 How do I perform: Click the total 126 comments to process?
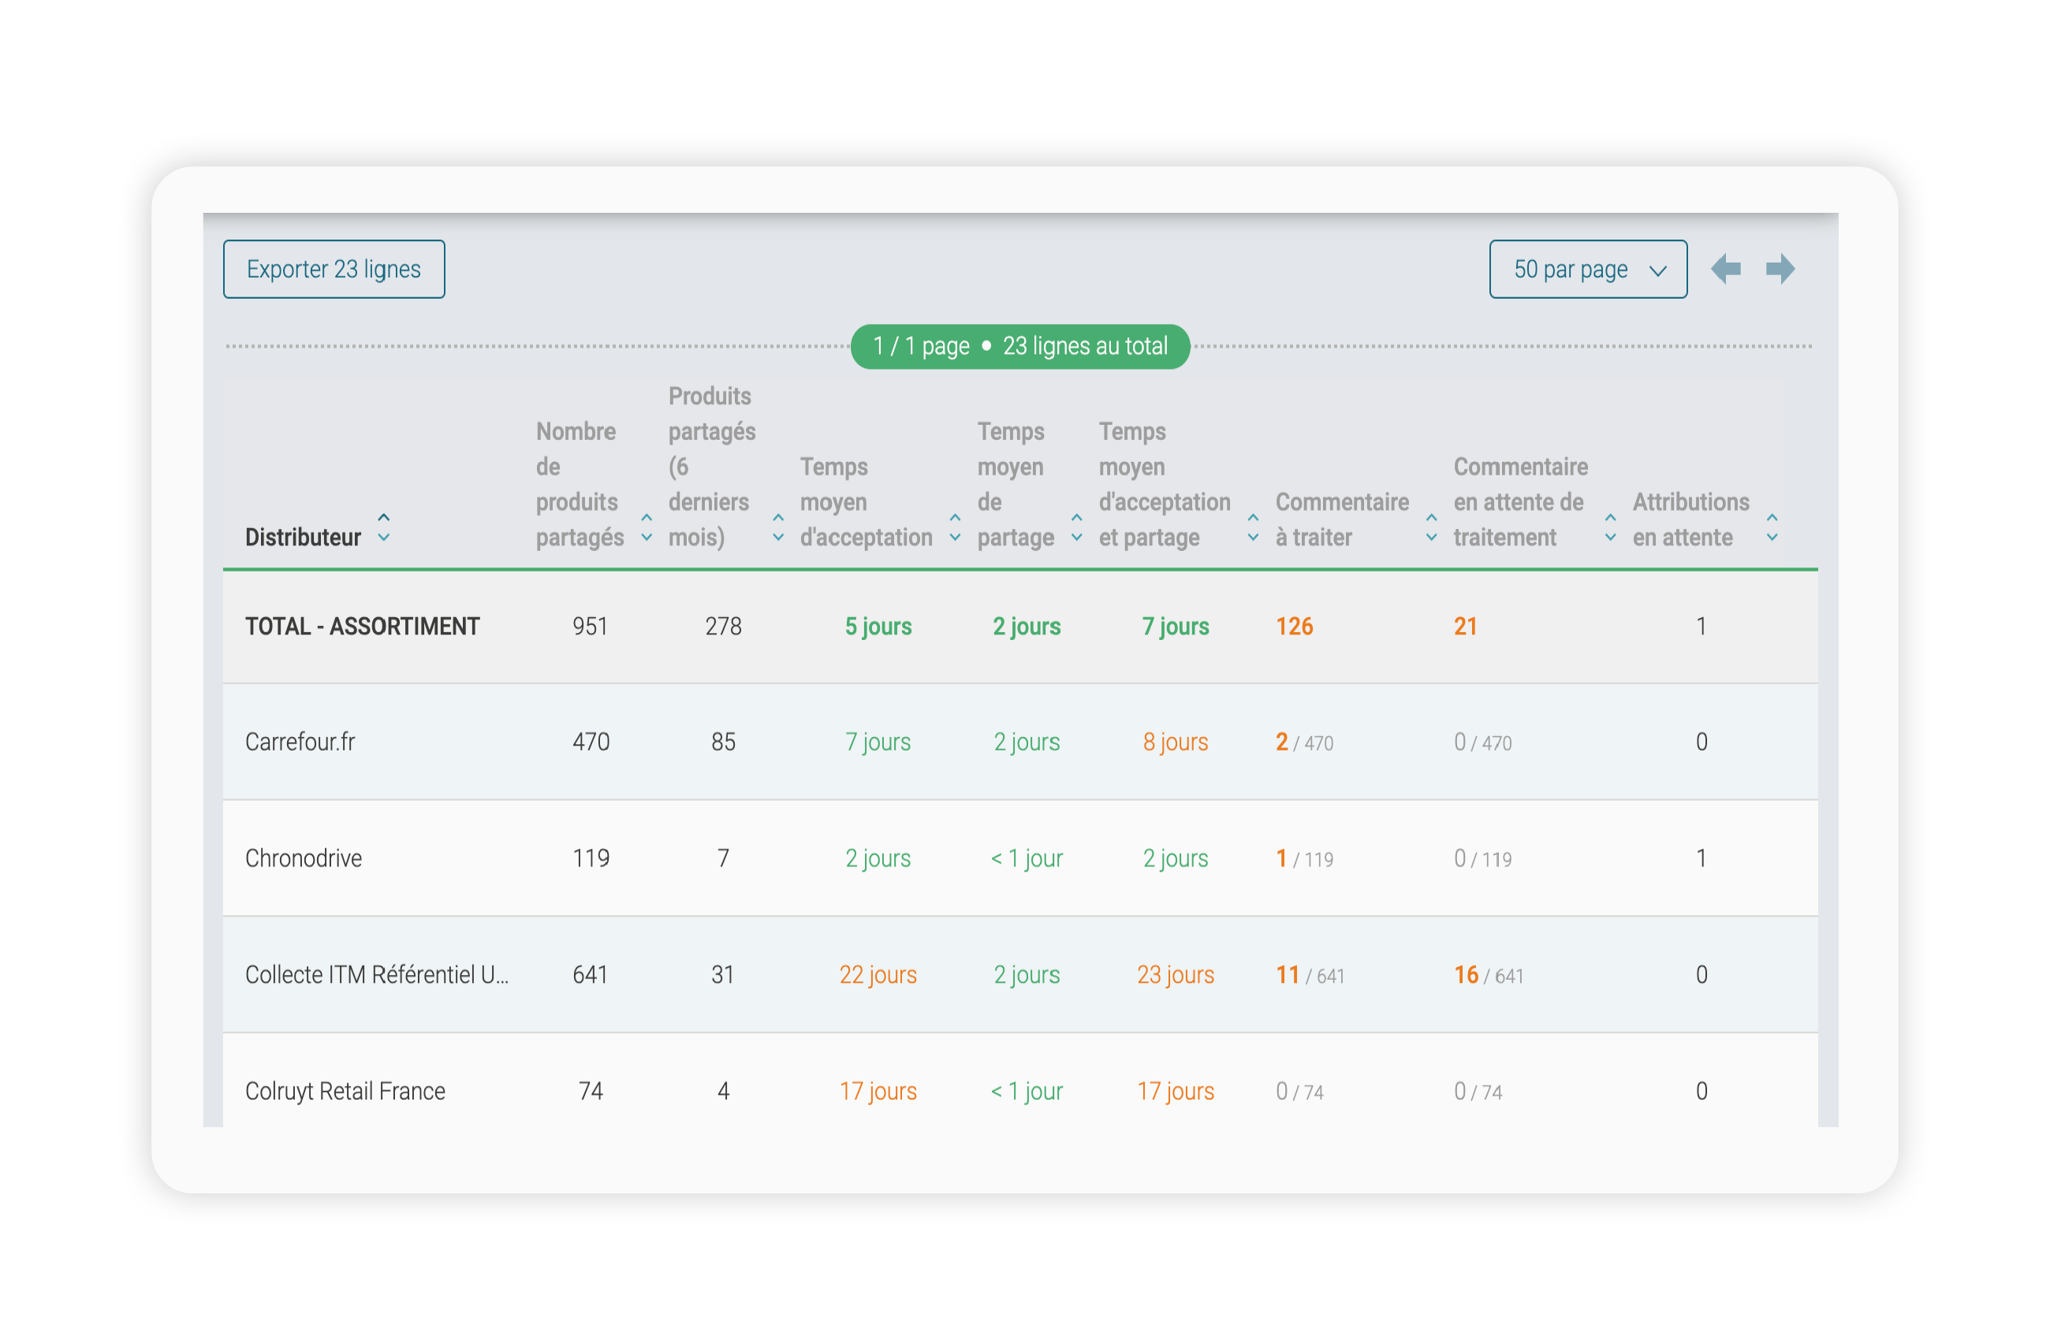[x=1295, y=626]
